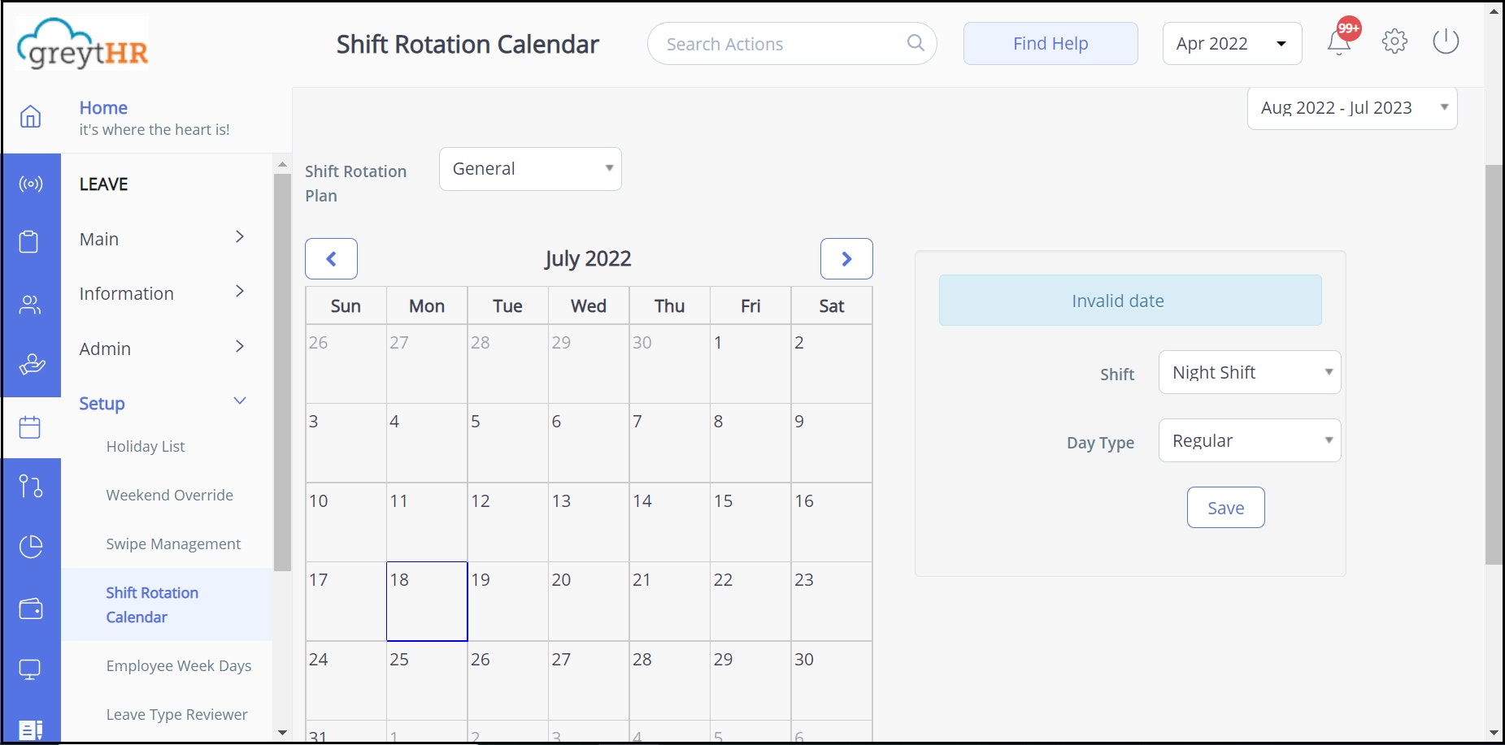Click the wallet icon in sidebar
1505x745 pixels.
30,609
